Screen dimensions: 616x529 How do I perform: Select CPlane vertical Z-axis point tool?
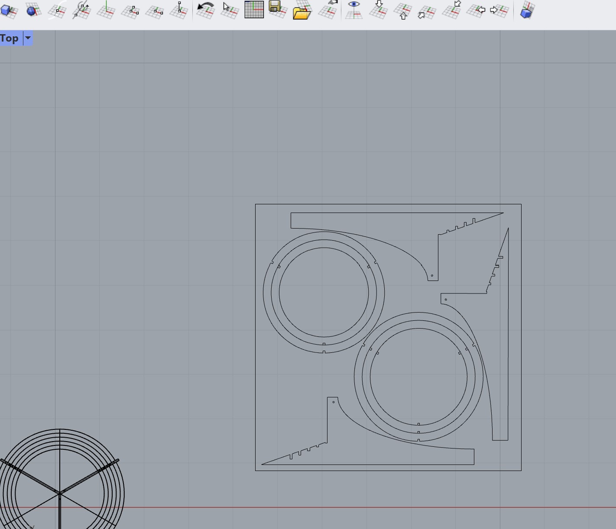click(179, 10)
